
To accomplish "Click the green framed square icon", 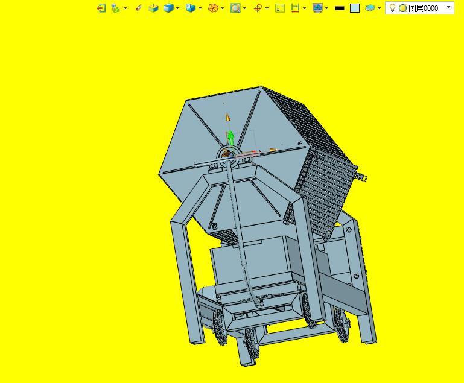I will (x=280, y=8).
